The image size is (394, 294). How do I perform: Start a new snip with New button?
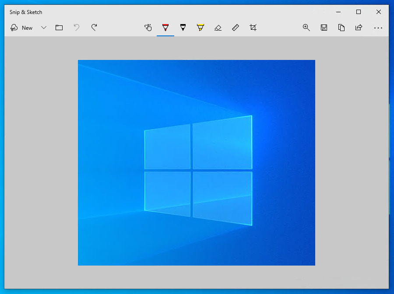(x=21, y=28)
